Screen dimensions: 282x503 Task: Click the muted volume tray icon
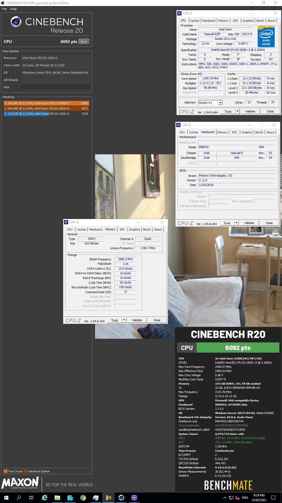(237, 497)
